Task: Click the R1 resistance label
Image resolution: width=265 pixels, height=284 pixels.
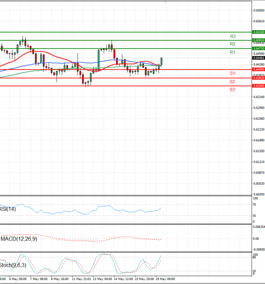Action: [232, 52]
